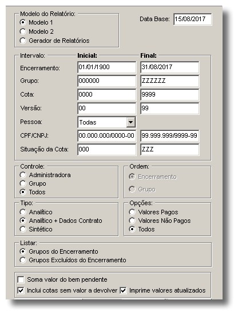Choose Valores Não Pagos option
234x328 pixels.
[x=132, y=221]
